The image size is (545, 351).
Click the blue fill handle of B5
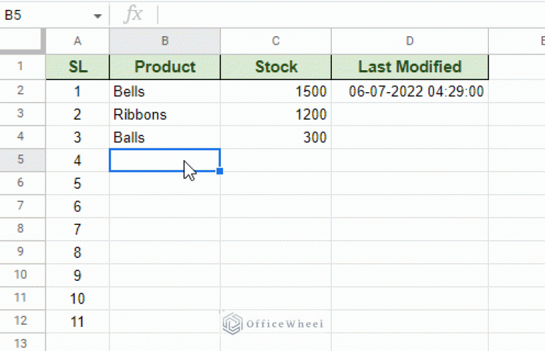[x=220, y=171]
